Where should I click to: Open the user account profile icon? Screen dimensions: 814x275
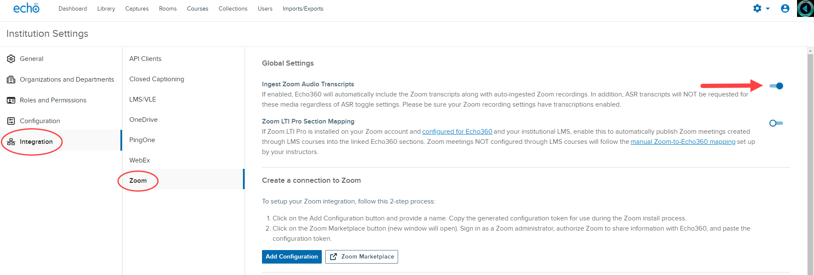785,8
